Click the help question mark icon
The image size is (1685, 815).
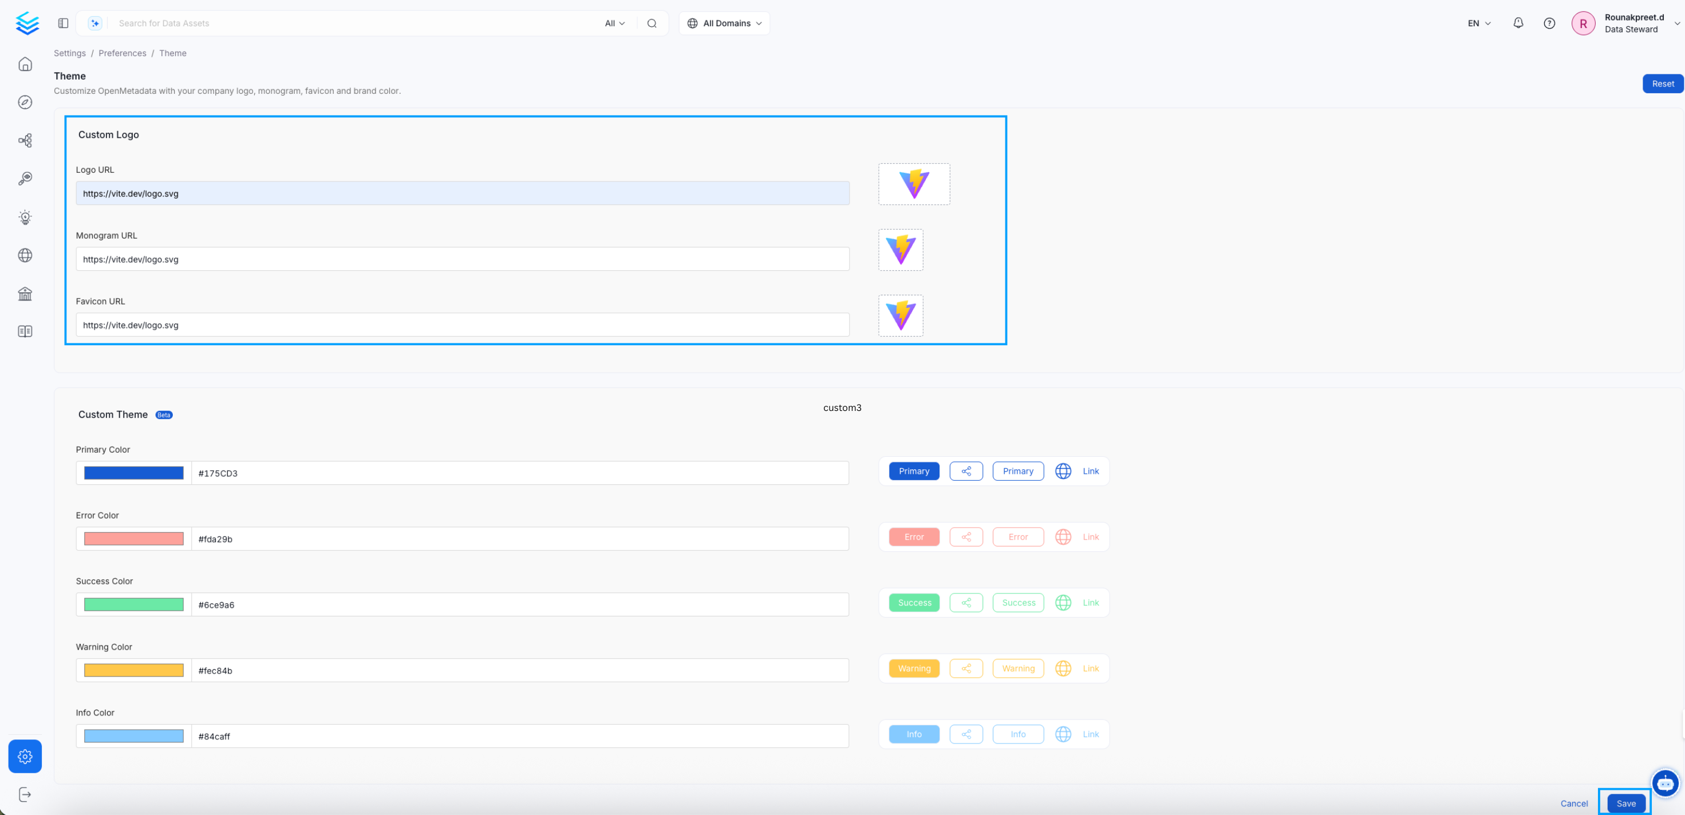coord(1549,23)
